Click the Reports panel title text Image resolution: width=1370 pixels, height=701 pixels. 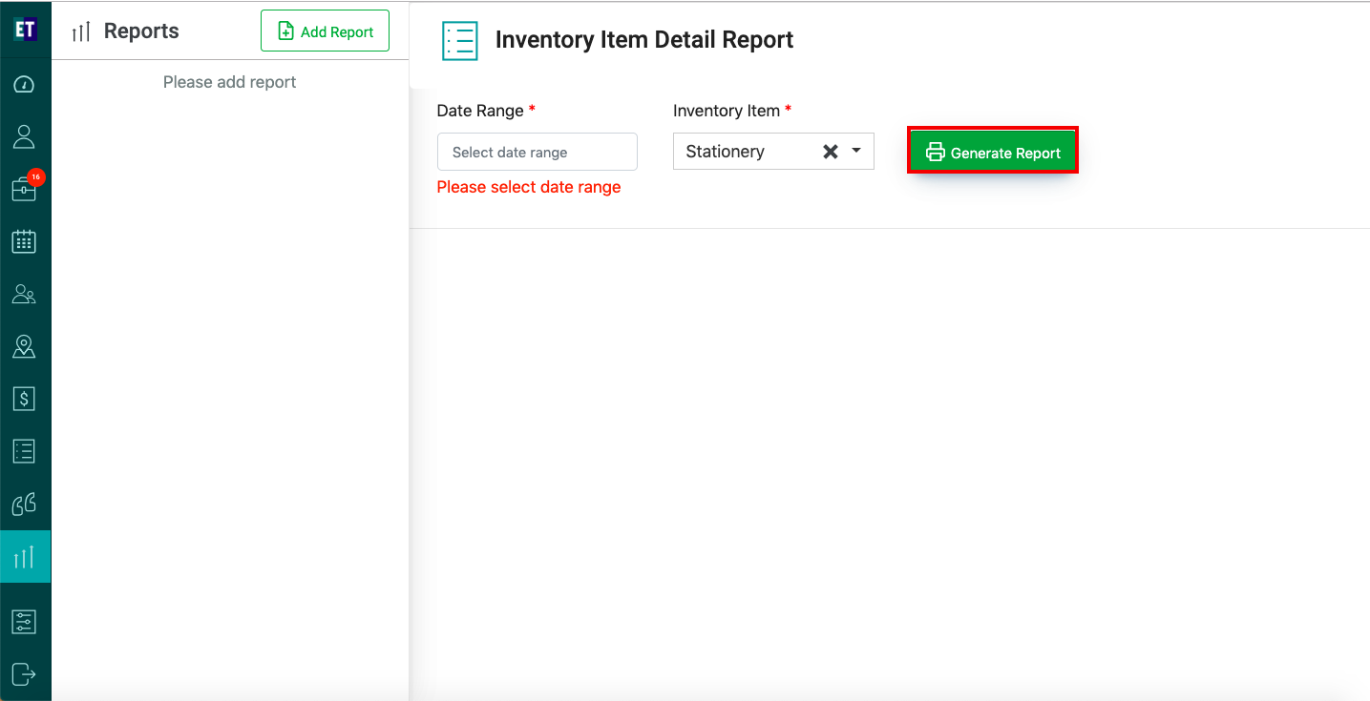[141, 31]
